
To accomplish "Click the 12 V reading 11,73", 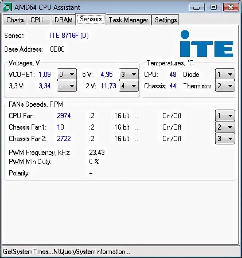I will (108, 86).
